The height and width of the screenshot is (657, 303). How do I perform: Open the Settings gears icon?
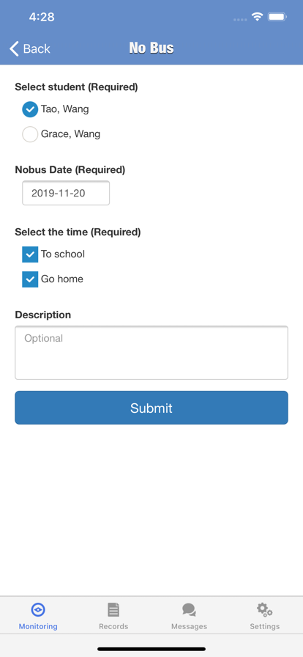(x=264, y=609)
